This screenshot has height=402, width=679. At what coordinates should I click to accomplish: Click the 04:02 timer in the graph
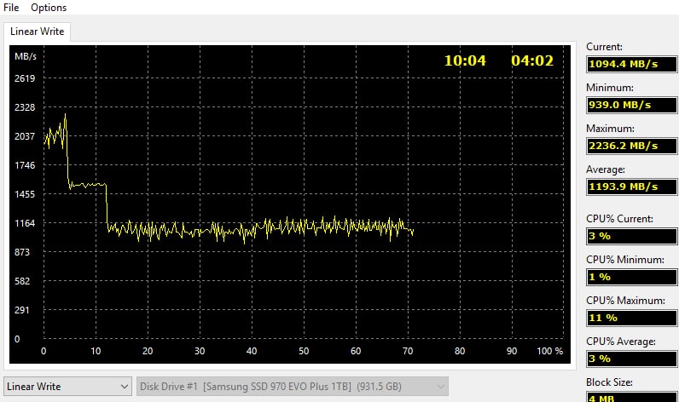pyautogui.click(x=532, y=60)
